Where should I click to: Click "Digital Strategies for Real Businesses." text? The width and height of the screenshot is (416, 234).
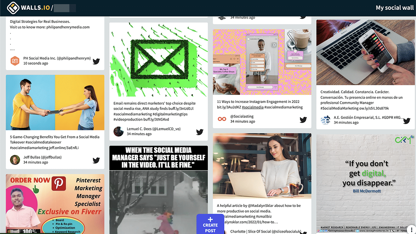point(40,21)
